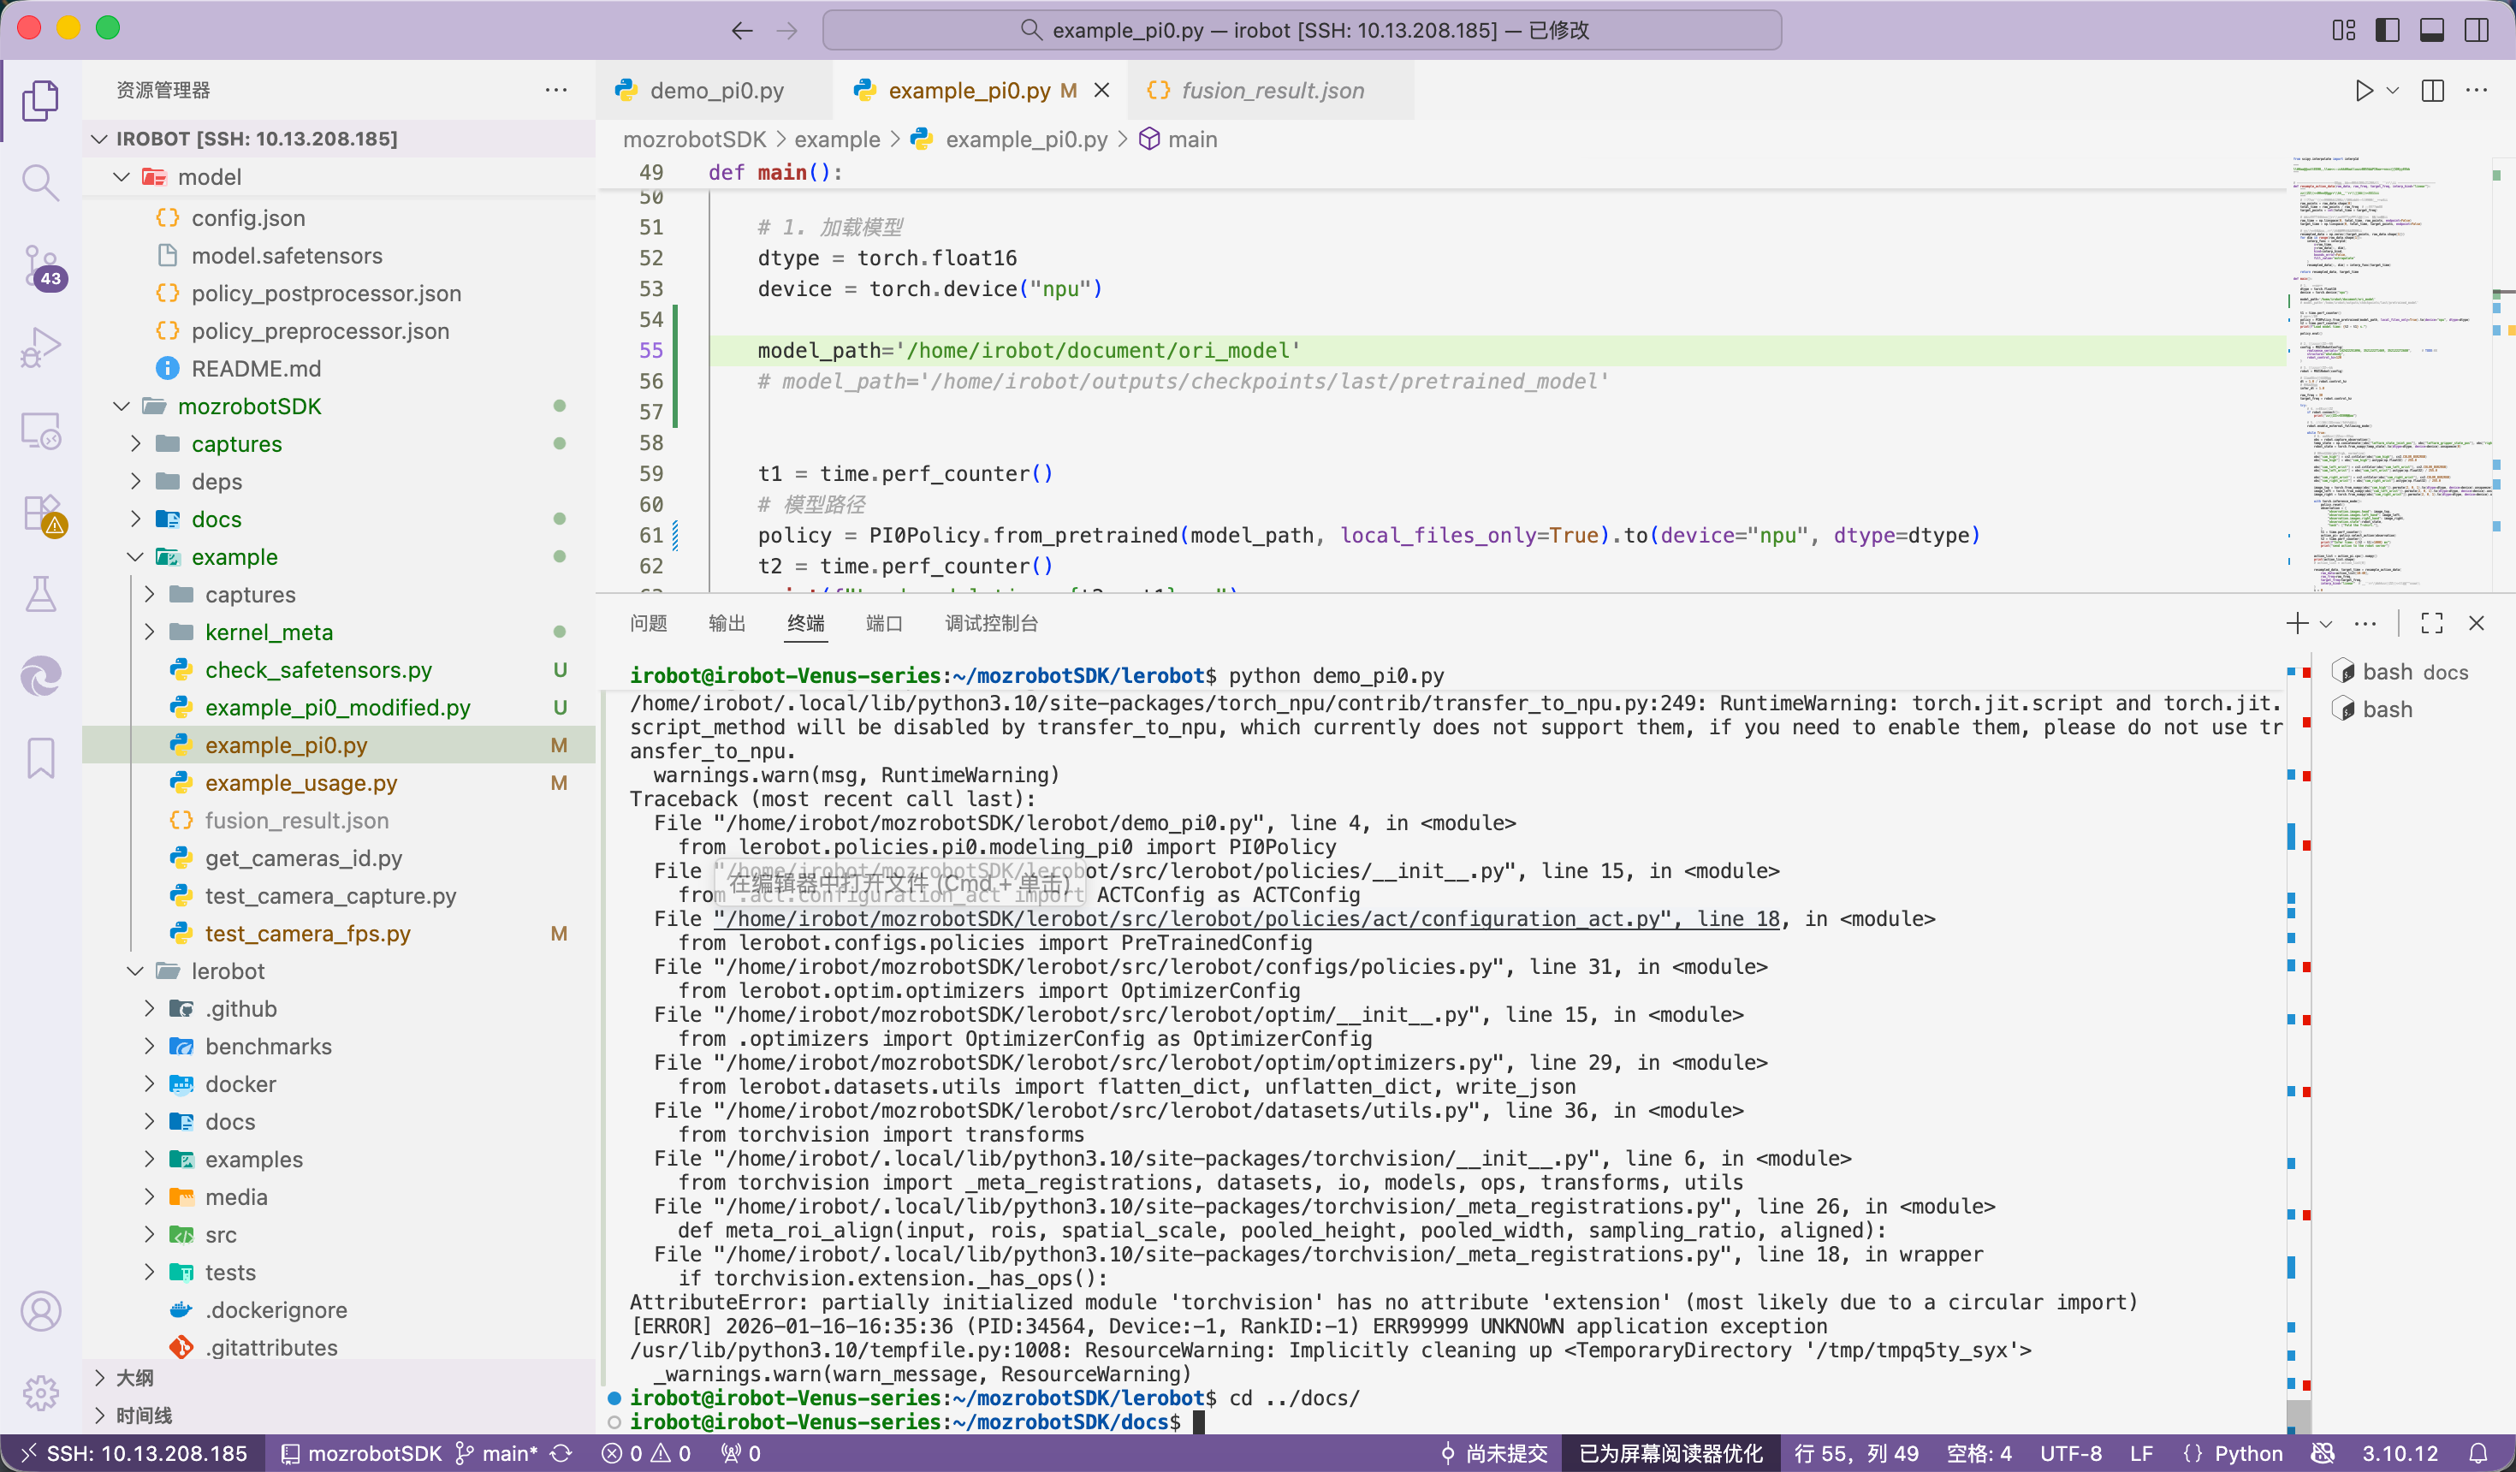Toggle the primary sidebar layout button
The height and width of the screenshot is (1472, 2516).
click(2388, 30)
